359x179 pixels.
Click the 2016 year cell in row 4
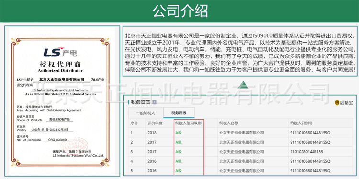coord(152,161)
